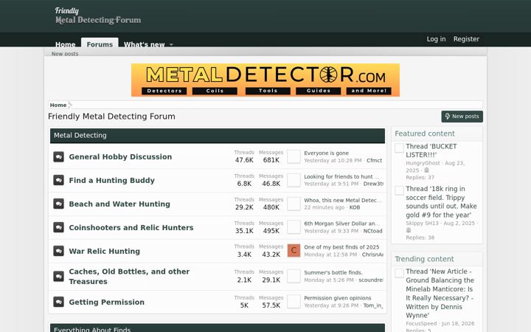Click username FocusSpeed
Image resolution: width=531 pixels, height=332 pixels.
click(421, 324)
